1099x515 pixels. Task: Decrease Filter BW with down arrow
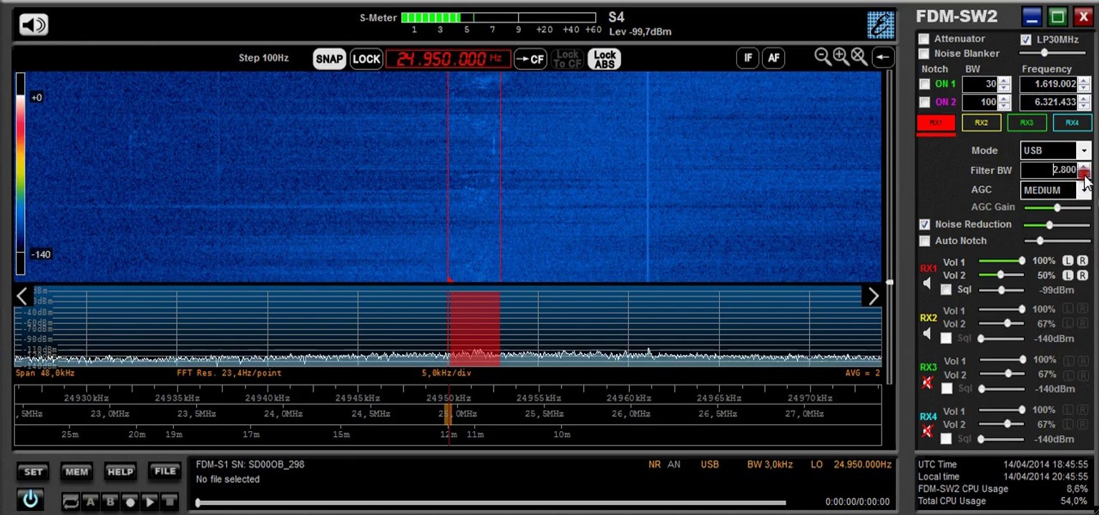tap(1084, 174)
